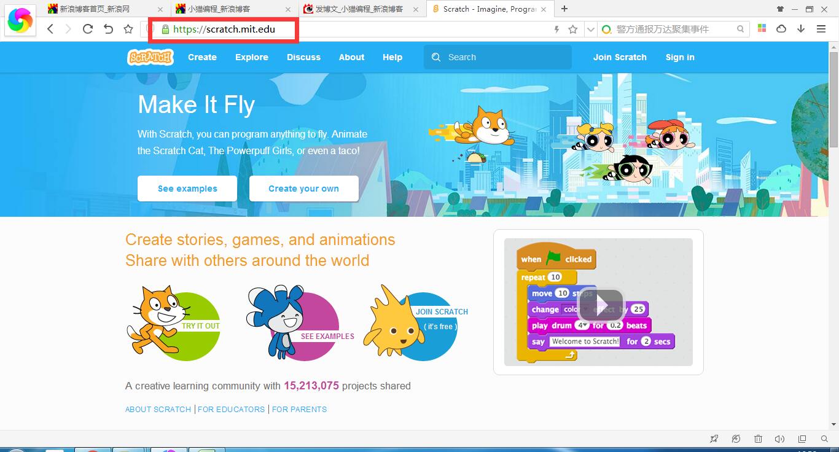Open the colorful extensions grid icon
This screenshot has height=452, width=839.
coord(762,29)
